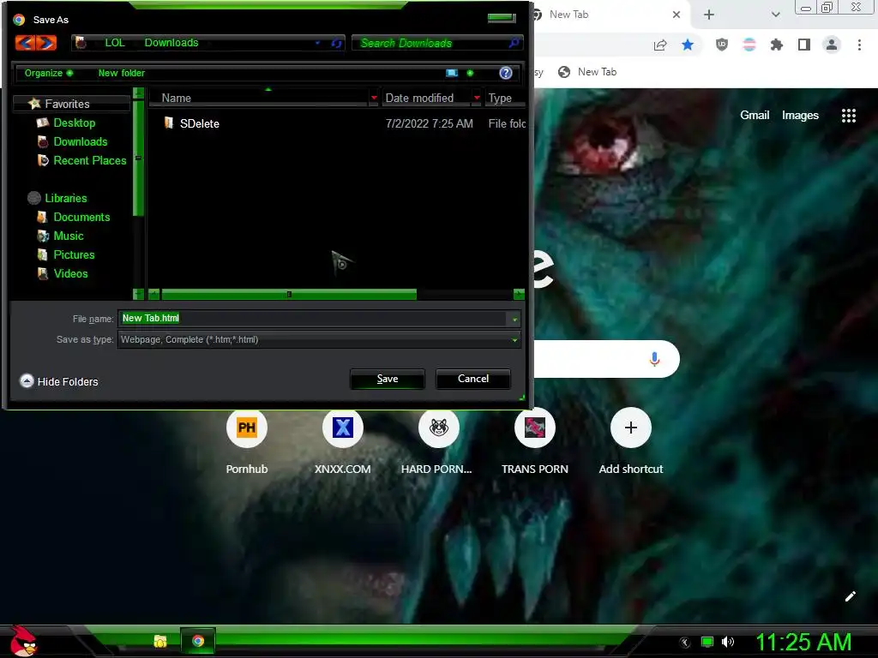
Task: Click the search magnifier icon
Action: pos(514,43)
